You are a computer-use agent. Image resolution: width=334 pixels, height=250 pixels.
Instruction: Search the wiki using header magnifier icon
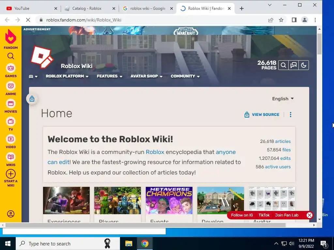[283, 65]
